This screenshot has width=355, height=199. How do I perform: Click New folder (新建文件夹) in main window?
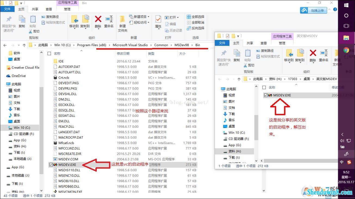[123, 24]
